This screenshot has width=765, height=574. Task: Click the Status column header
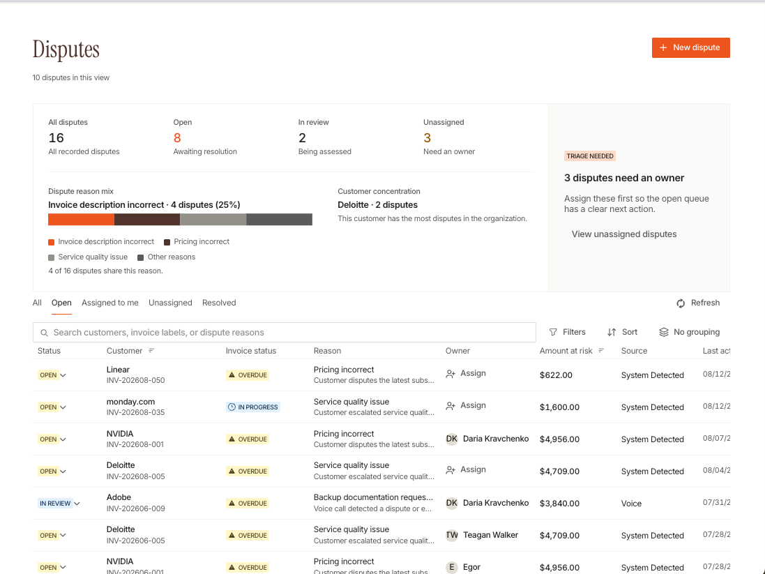[49, 351]
